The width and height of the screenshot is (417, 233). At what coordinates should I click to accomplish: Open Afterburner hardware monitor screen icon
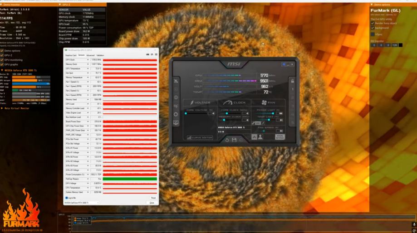[176, 122]
